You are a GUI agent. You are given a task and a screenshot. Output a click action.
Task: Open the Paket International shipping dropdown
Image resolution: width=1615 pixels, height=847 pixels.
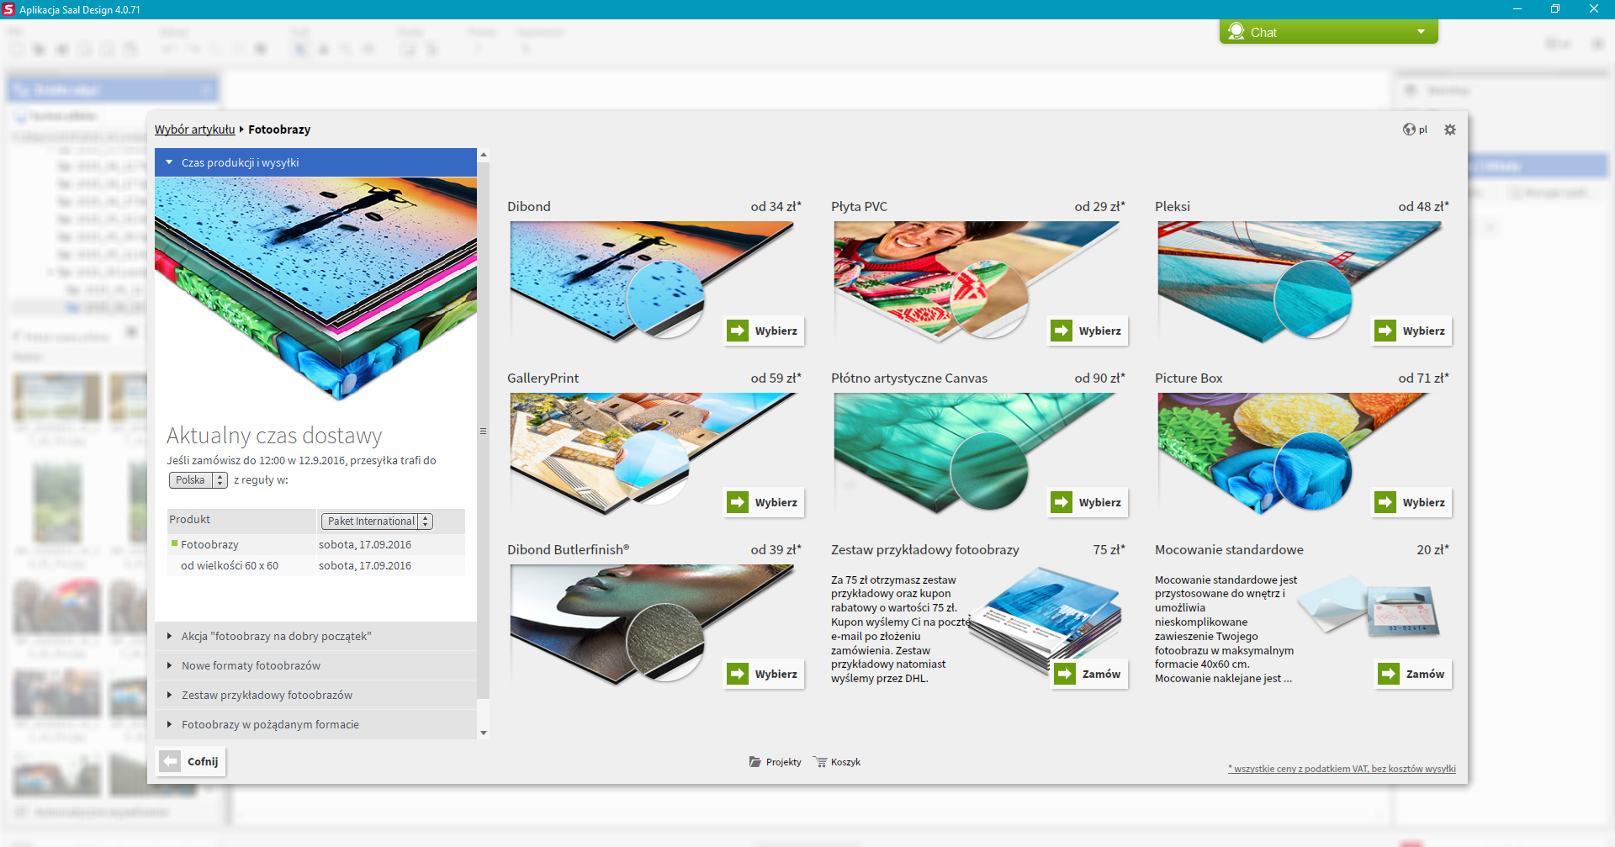click(377, 521)
